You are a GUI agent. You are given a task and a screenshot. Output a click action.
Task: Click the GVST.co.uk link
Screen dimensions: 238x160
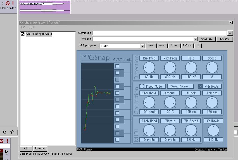pos(122,60)
